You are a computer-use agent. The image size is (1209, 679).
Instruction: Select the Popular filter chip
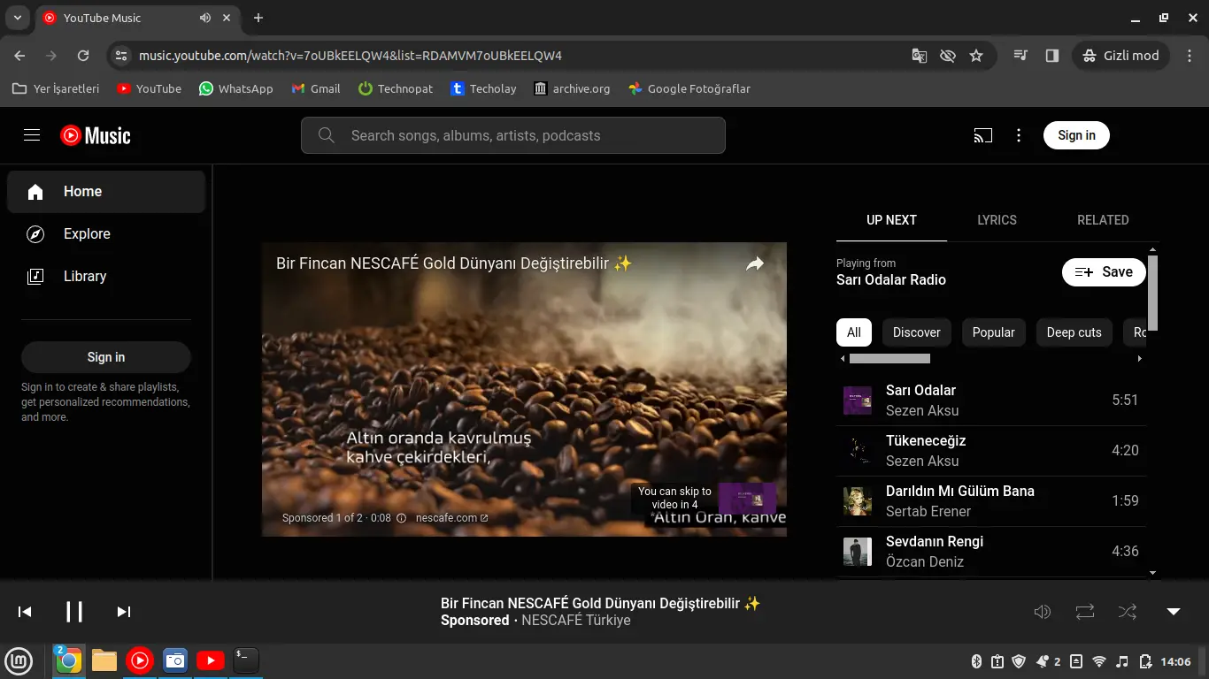point(993,332)
